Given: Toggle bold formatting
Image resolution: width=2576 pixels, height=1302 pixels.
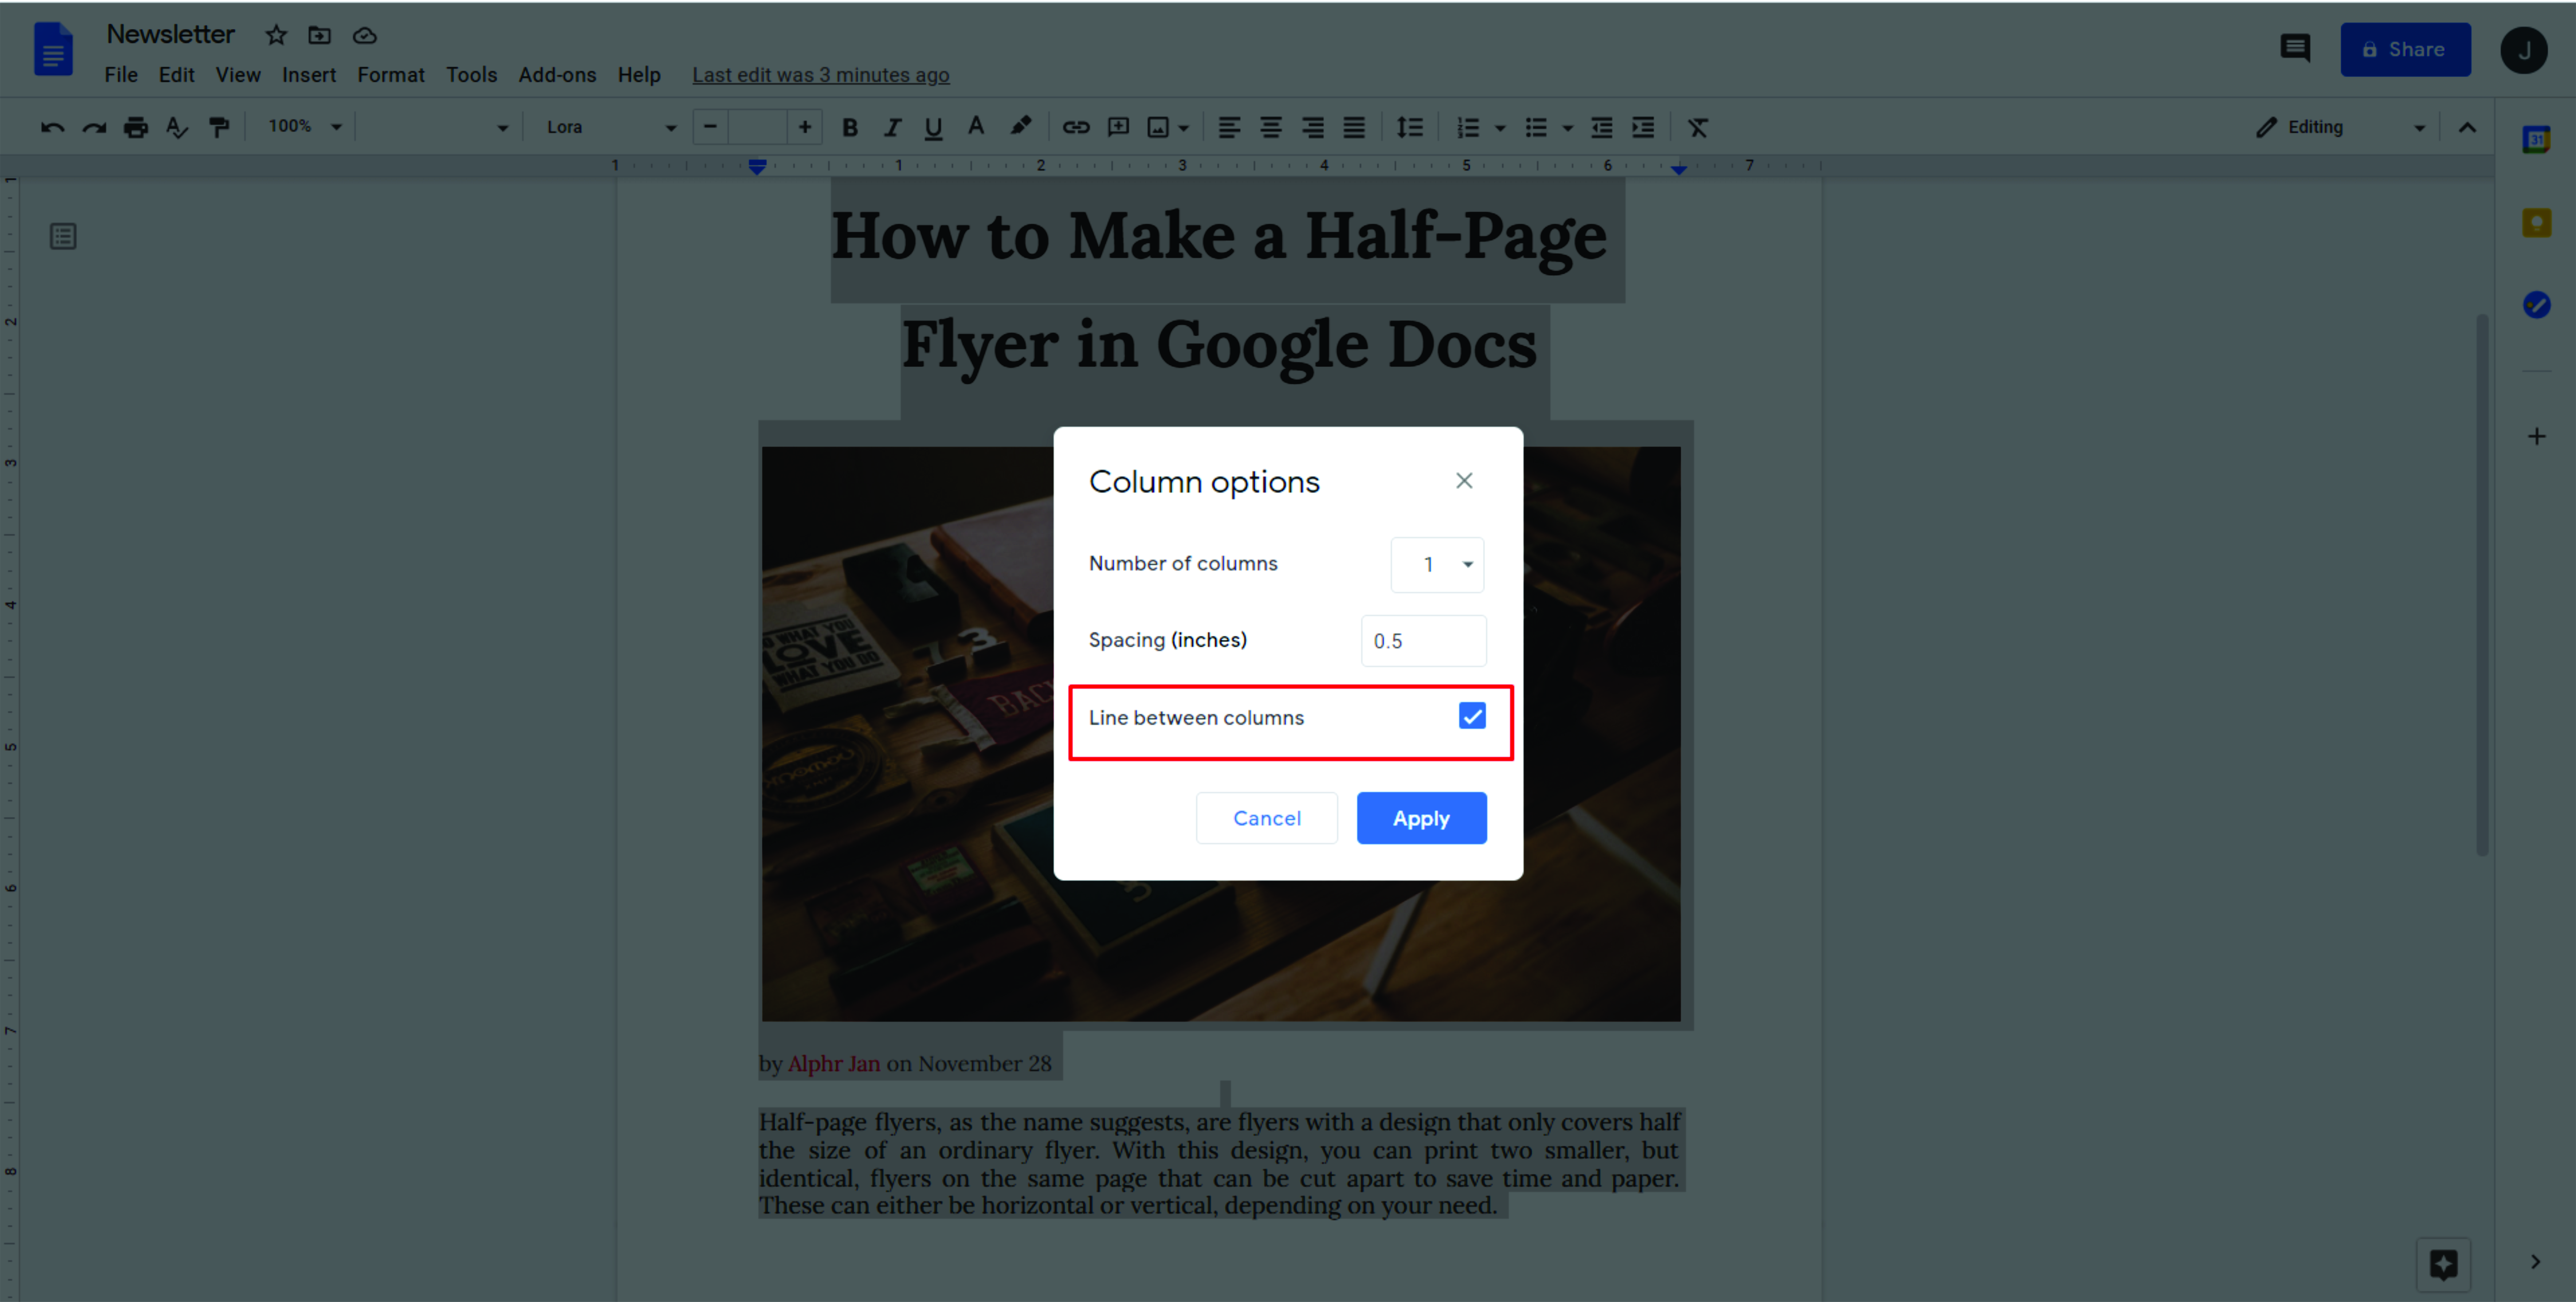Looking at the screenshot, I should [x=850, y=127].
